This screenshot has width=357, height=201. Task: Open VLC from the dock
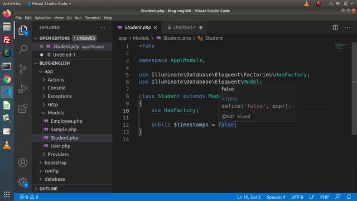pyautogui.click(x=7, y=145)
